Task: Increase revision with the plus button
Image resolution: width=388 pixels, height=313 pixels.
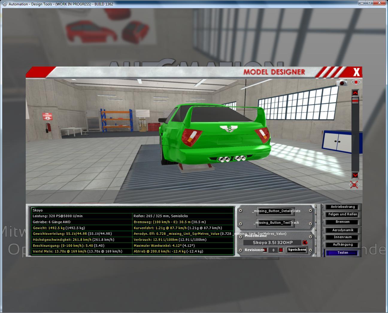Action: [x=281, y=250]
